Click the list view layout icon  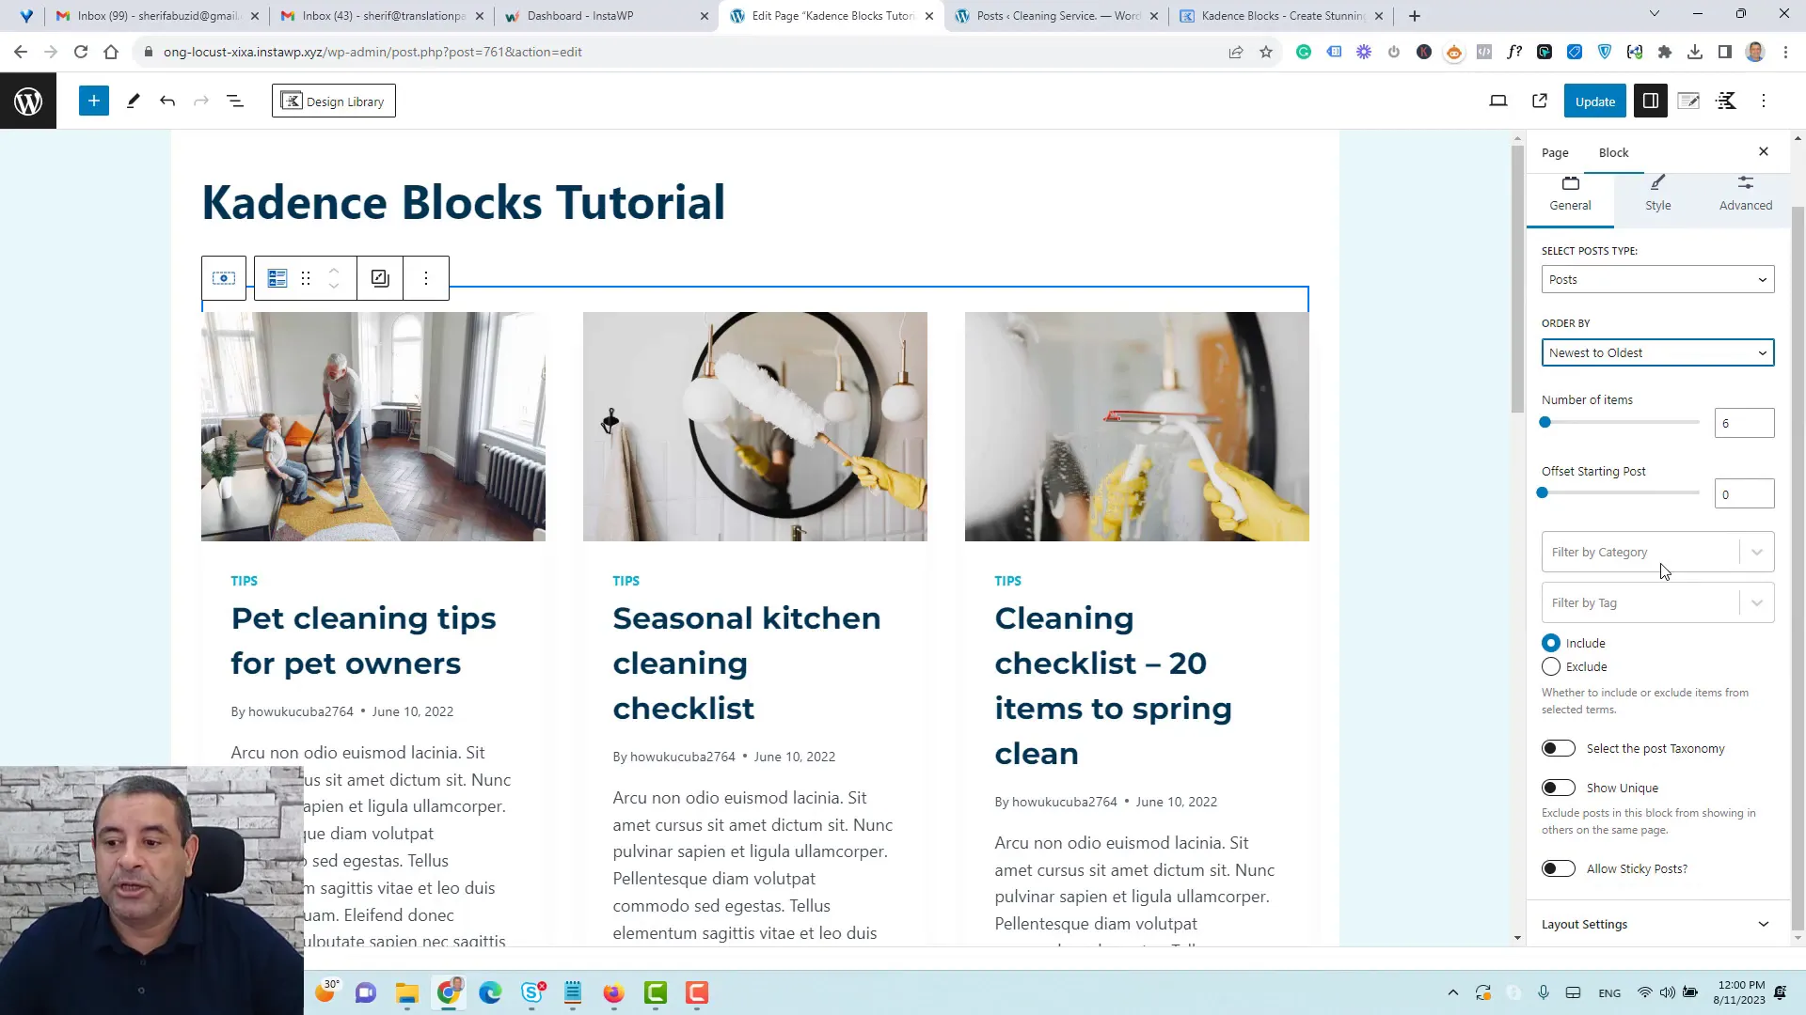pos(277,277)
